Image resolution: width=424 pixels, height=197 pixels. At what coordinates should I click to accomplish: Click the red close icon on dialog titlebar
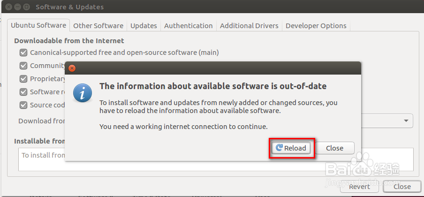point(72,68)
